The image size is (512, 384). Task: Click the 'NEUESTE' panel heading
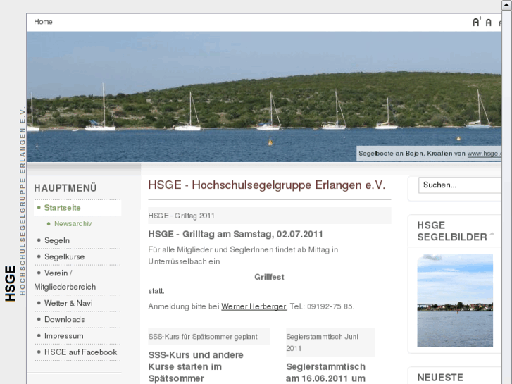pos(440,378)
